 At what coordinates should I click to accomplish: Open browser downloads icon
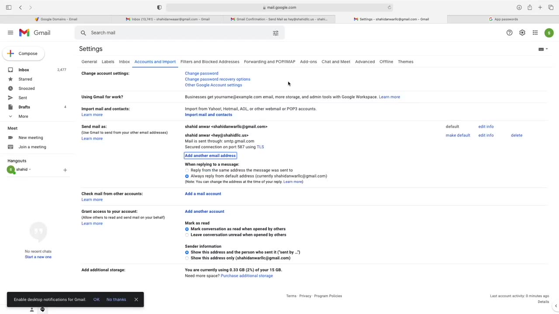pos(519,7)
